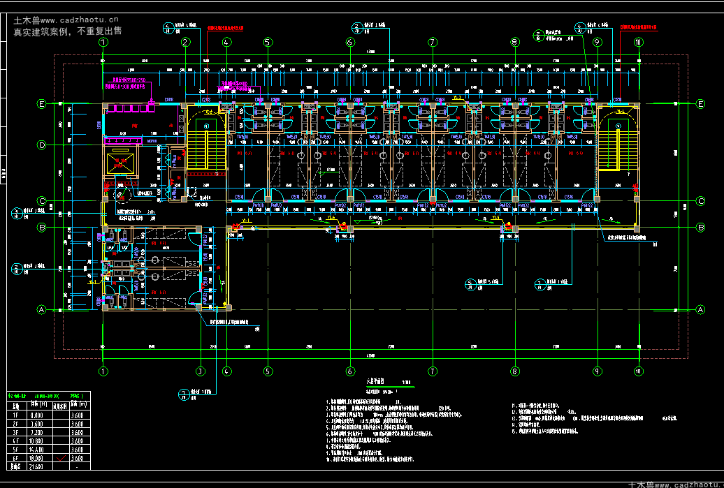Viewport: 724px width, 488px height.
Task: Click the 3F floor label cell
Action: coord(15,432)
